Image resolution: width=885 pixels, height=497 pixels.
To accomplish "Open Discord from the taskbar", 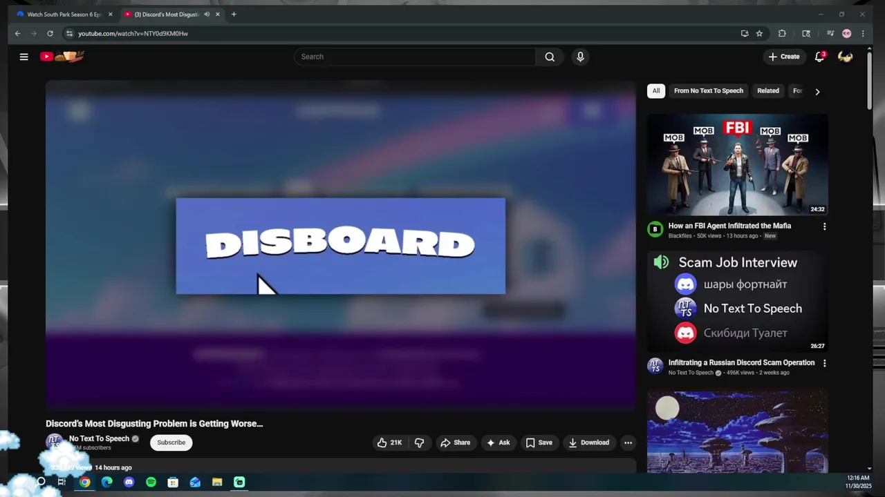I will click(129, 482).
